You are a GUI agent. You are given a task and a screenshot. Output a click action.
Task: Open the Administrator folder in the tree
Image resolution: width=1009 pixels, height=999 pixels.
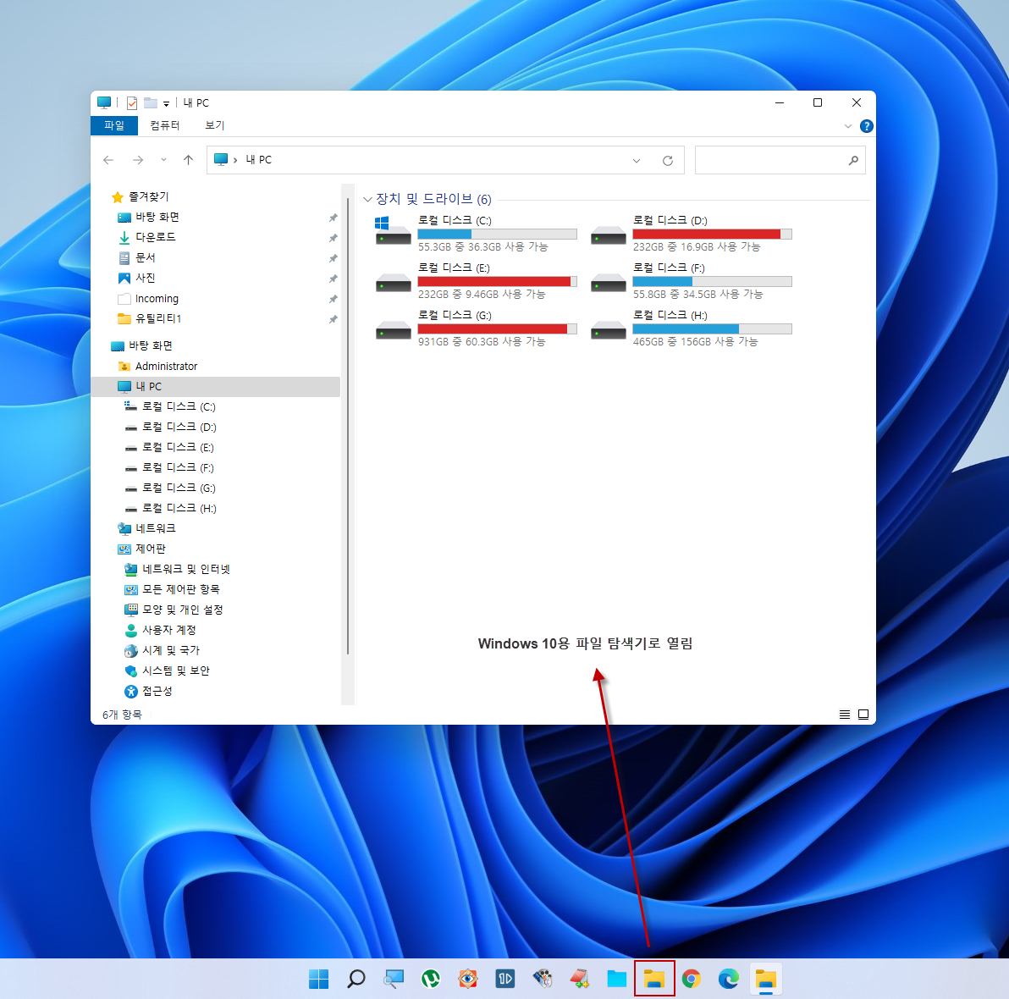pos(166,367)
